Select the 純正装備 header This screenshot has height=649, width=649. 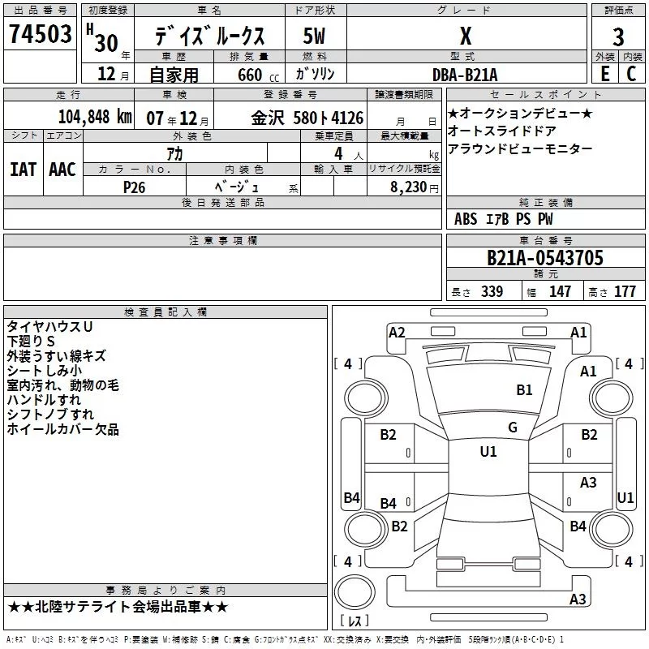click(545, 202)
